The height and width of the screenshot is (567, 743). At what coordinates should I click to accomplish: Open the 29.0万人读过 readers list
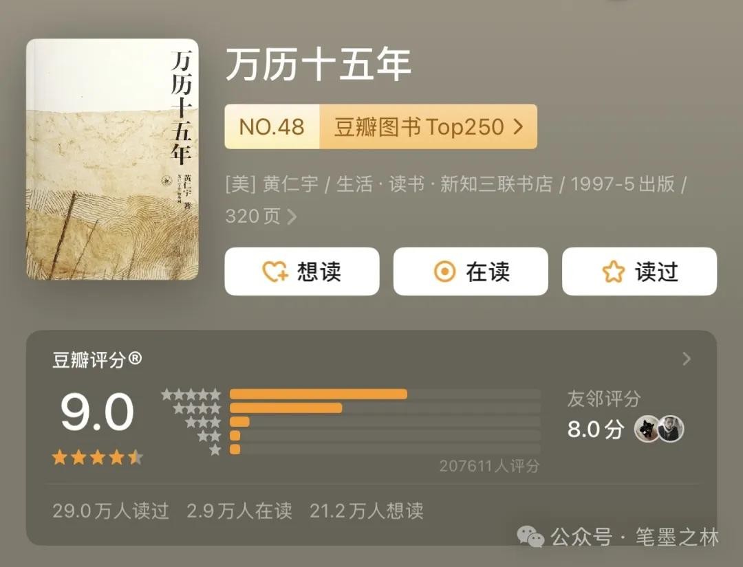coord(110,511)
